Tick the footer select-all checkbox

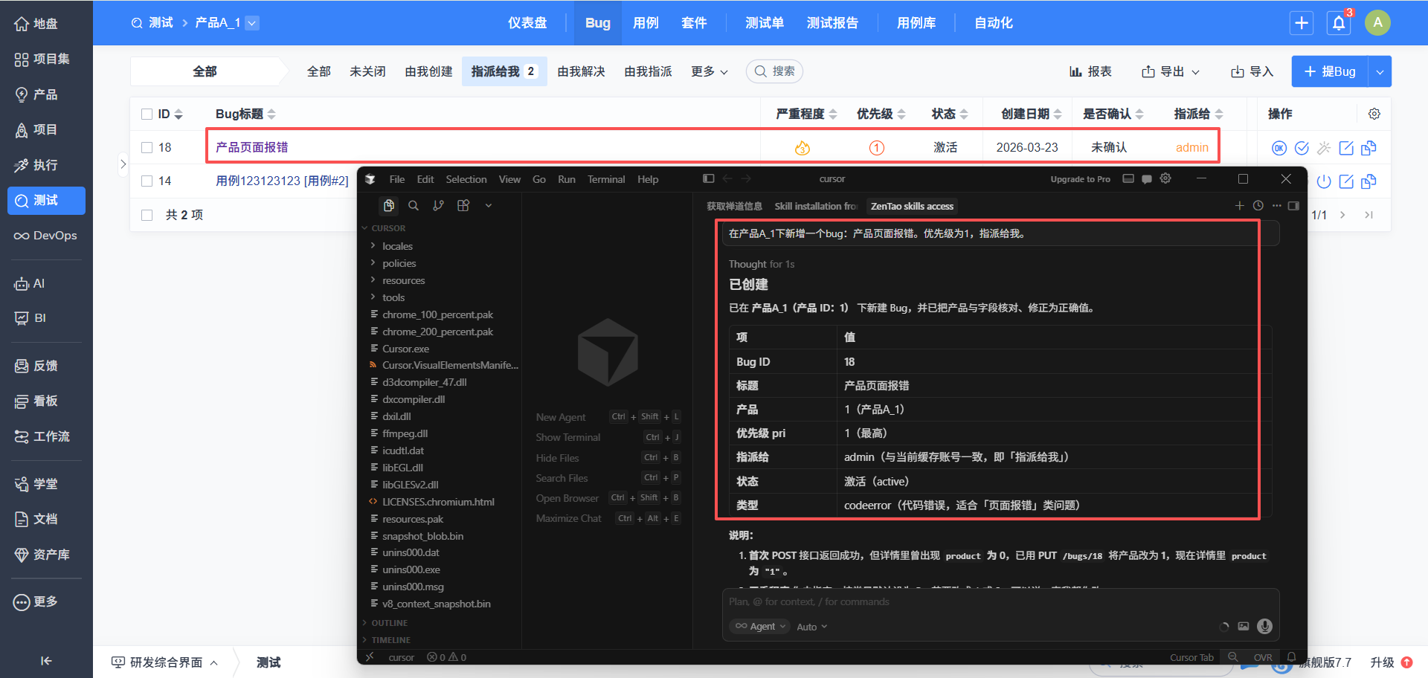(147, 216)
